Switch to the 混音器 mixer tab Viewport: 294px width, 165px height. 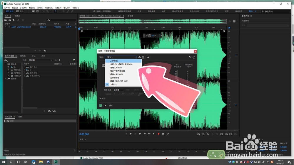pyautogui.click(x=130, y=16)
